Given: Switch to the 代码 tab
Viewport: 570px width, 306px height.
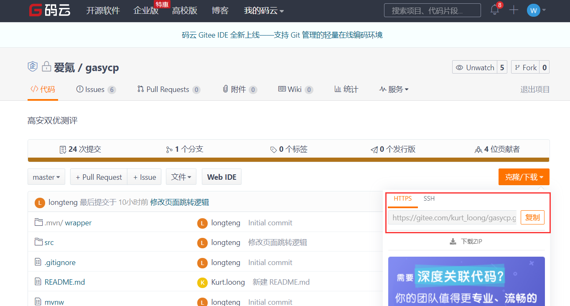Looking at the screenshot, I should pos(43,89).
